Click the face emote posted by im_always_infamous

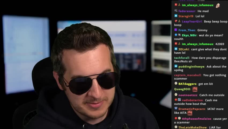point(218,6)
